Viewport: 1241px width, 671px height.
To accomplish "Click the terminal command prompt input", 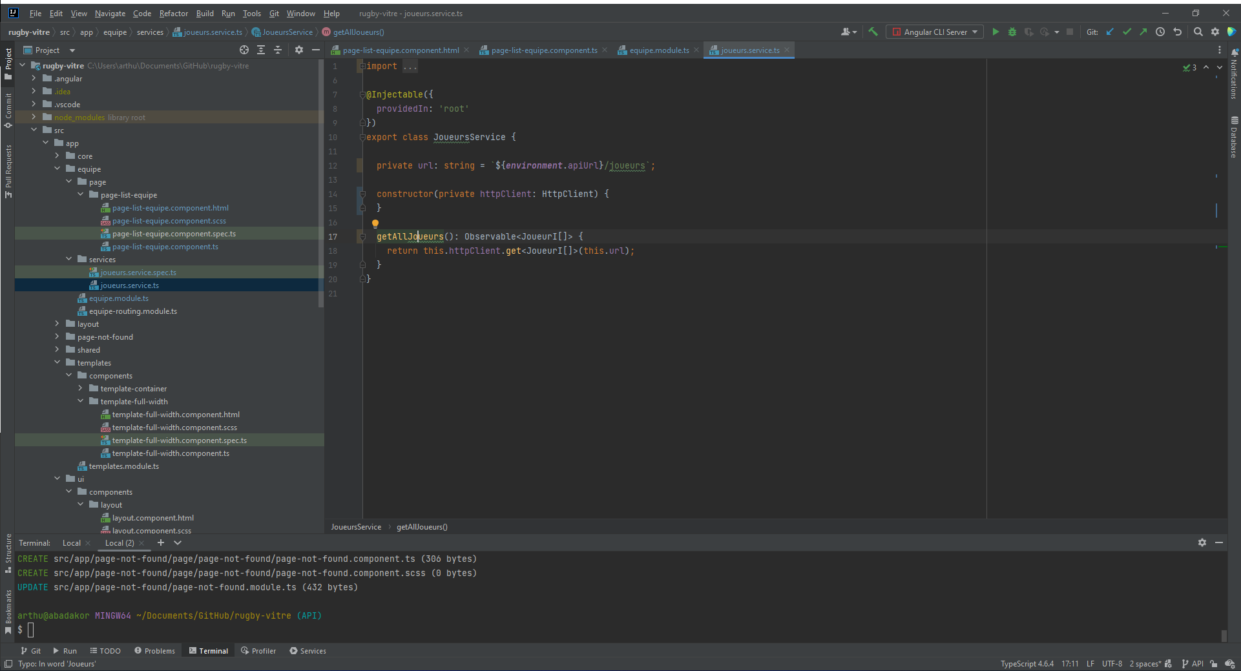I will click(30, 630).
